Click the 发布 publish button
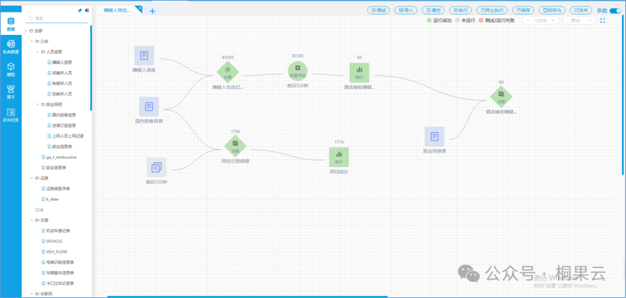The height and width of the screenshot is (298, 626). coord(581,10)
